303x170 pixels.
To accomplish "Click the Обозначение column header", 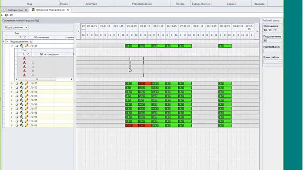I will pyautogui.click(x=41, y=37).
